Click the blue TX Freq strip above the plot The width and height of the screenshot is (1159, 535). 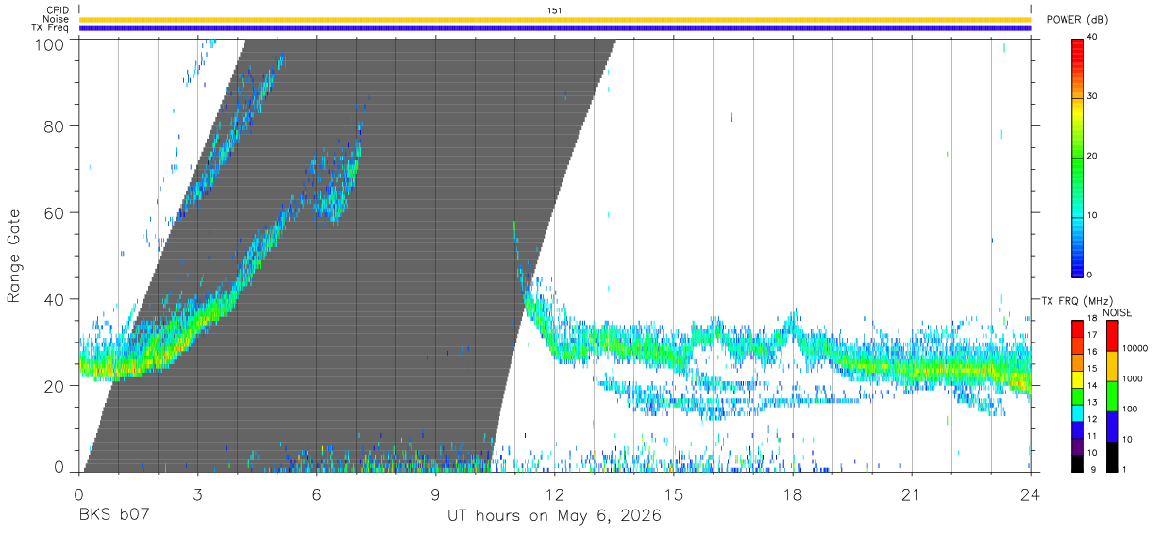coord(555,28)
